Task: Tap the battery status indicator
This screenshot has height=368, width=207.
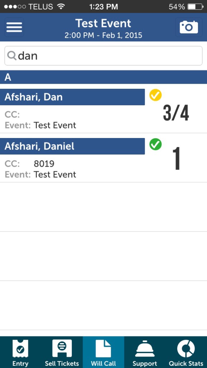Action: (x=195, y=6)
